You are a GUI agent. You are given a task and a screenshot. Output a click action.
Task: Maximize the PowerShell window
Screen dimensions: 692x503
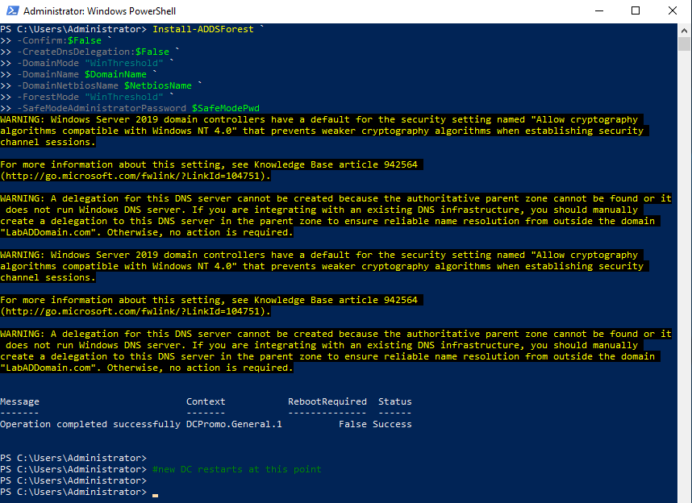click(x=636, y=11)
